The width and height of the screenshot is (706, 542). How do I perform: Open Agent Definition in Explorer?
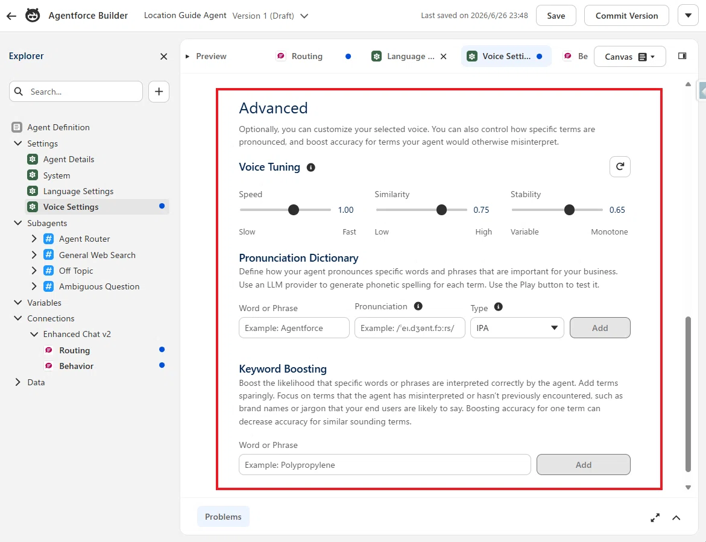pyautogui.click(x=58, y=127)
